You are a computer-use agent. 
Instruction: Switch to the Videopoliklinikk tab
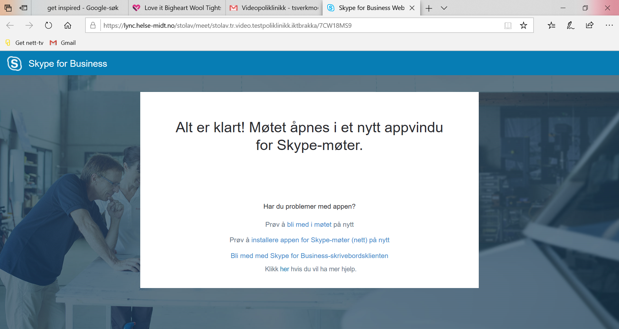(x=274, y=8)
